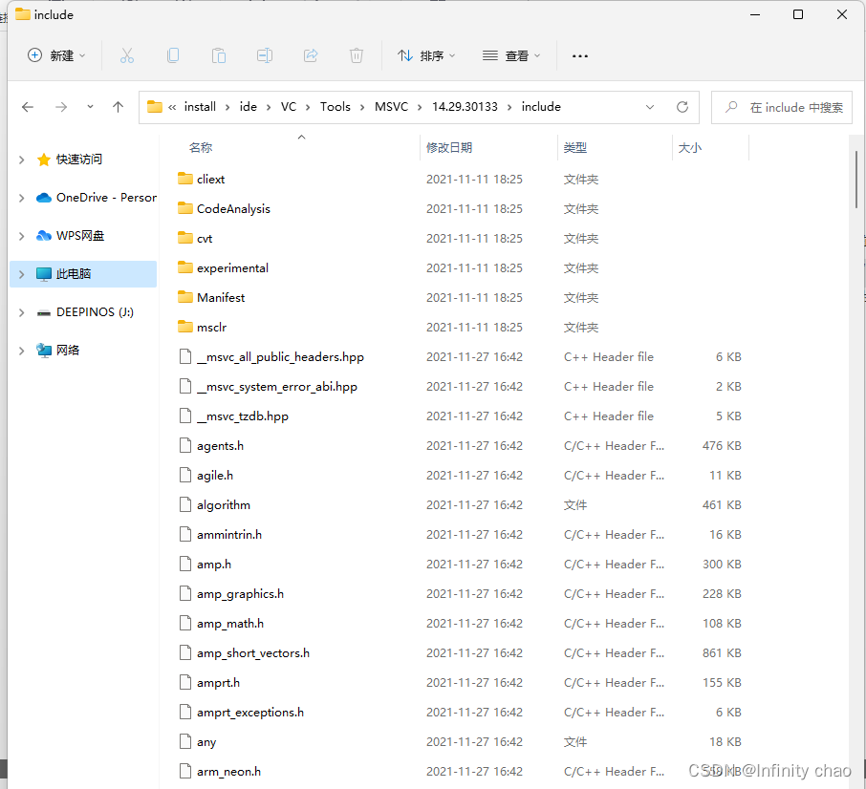
Task: Click the up-to-parent-folder arrow
Action: point(118,107)
